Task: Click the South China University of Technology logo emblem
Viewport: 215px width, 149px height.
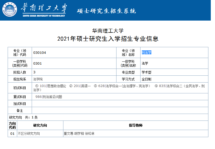Action: (10, 9)
